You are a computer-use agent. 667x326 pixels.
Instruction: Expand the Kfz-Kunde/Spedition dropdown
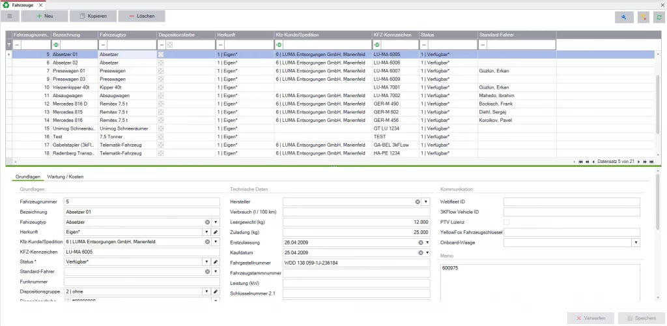(216, 242)
